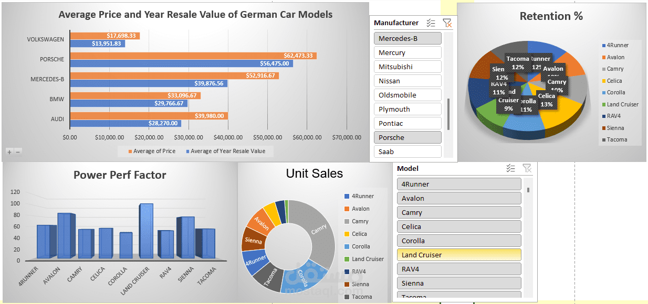The height and width of the screenshot is (304, 648).
Task: Click the Power Perf Factor chart title
Action: 120,175
